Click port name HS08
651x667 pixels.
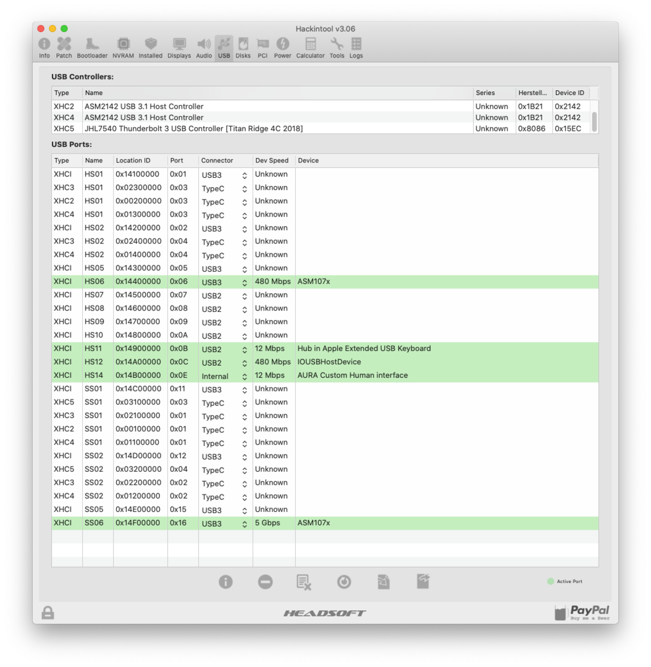(x=94, y=308)
